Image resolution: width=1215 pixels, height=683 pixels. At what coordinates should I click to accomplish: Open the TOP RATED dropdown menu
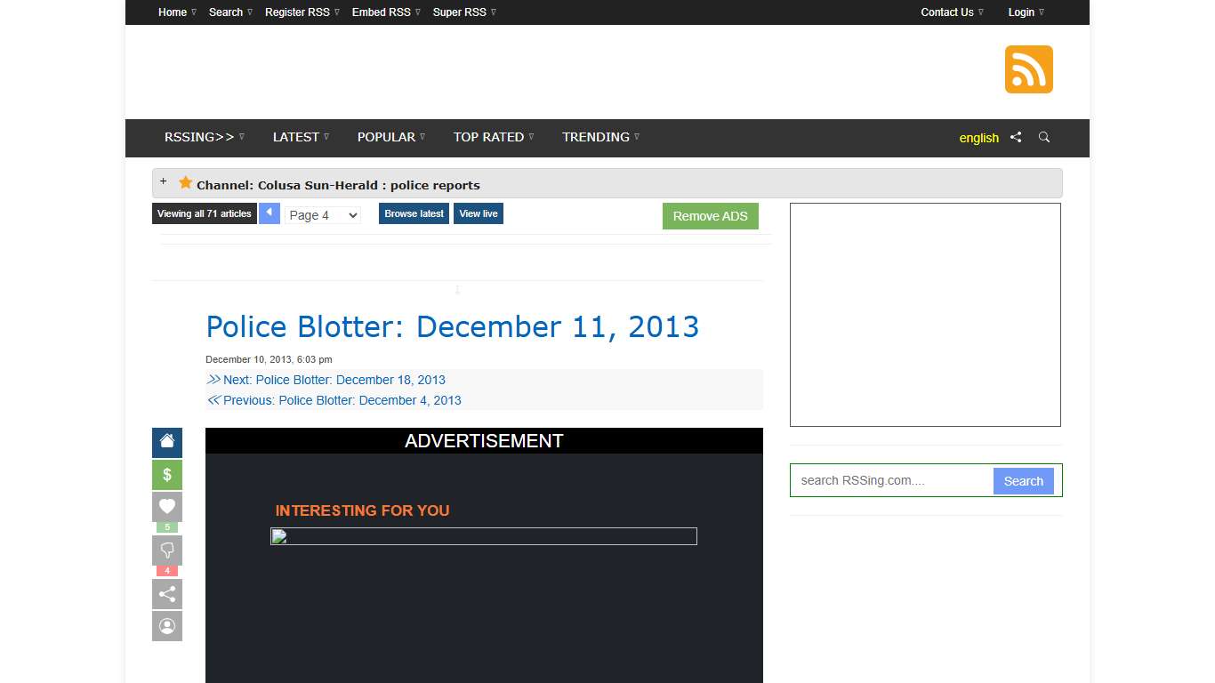(493, 137)
